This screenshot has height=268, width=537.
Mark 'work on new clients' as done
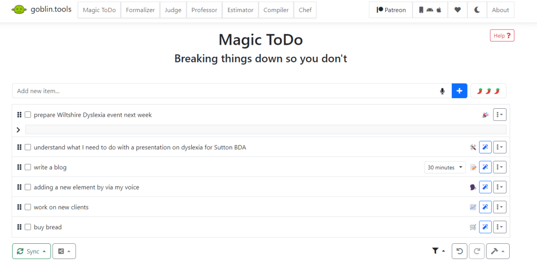pos(28,207)
